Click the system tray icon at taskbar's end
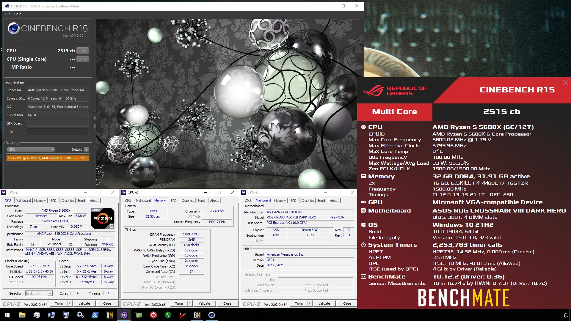 coord(566,315)
